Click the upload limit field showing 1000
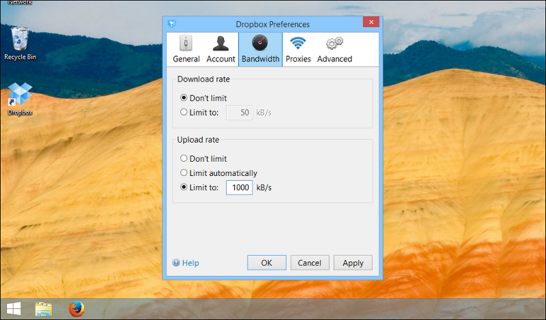Viewport: 546px width, 320px height. 239,187
